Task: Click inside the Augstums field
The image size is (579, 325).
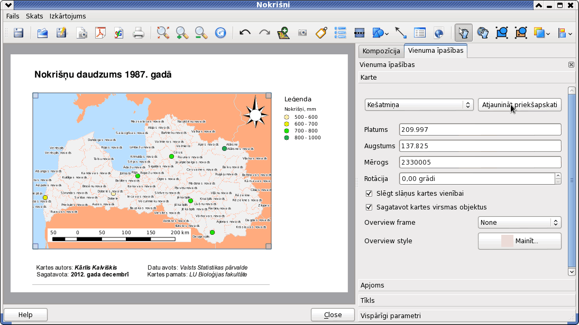Action: click(x=480, y=146)
